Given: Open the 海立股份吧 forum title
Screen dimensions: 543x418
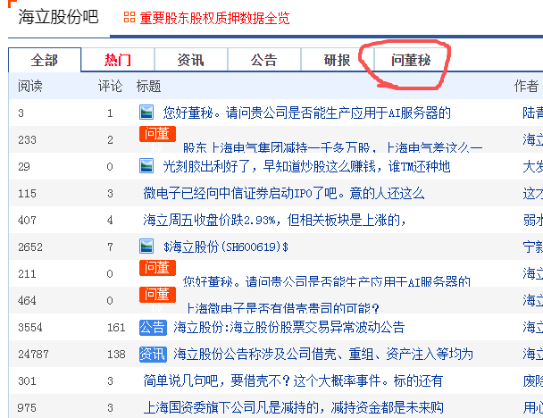Looking at the screenshot, I should click(x=59, y=17).
